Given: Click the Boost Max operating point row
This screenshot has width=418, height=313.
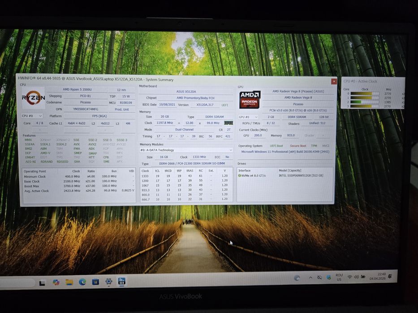Looking at the screenshot, I should [x=79, y=186].
